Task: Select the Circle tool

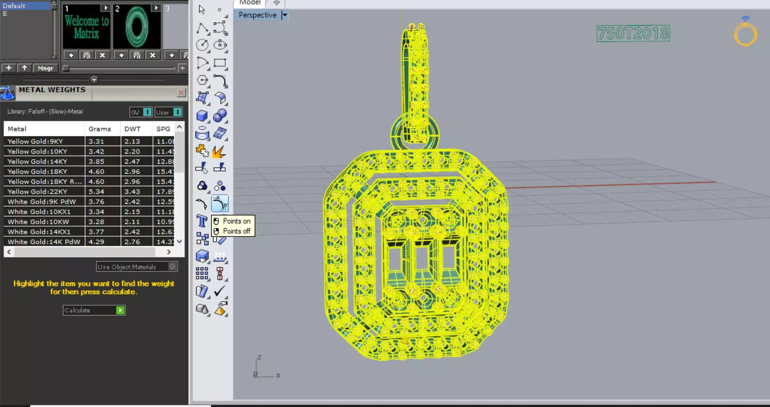Action: [202, 45]
